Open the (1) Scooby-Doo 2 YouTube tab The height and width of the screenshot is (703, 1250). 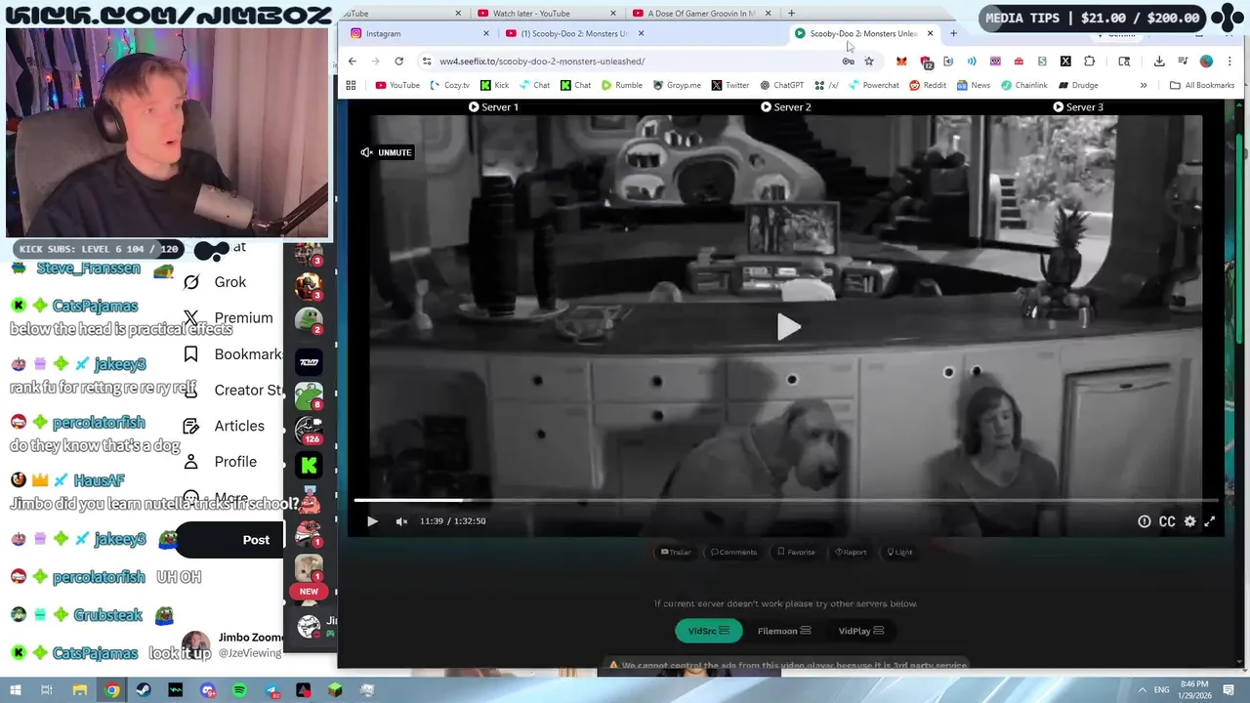click(574, 33)
